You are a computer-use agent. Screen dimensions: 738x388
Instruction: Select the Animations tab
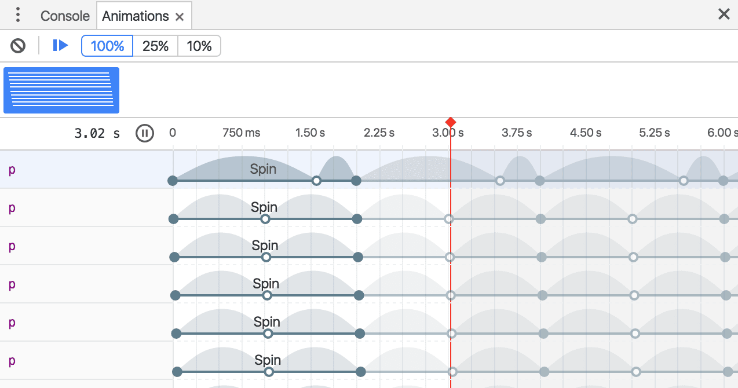(135, 16)
